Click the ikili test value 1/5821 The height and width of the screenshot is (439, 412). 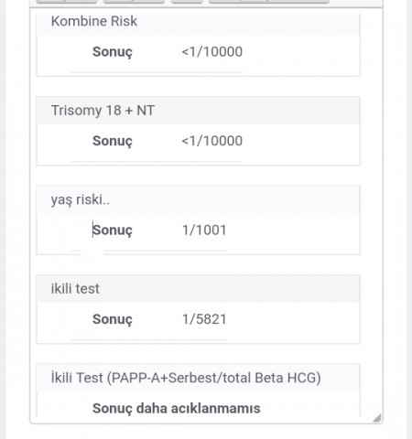[204, 319]
